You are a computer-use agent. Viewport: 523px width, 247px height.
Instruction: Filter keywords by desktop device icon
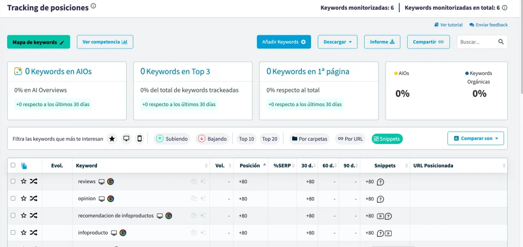[126, 139]
